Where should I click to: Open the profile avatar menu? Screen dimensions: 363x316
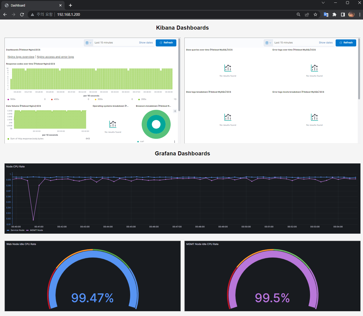pos(351,15)
